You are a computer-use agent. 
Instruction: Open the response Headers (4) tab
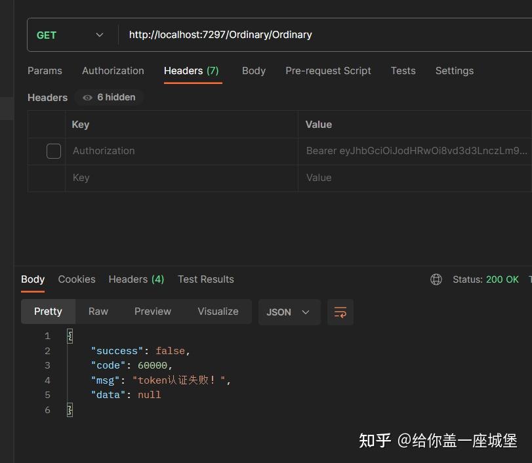point(136,279)
